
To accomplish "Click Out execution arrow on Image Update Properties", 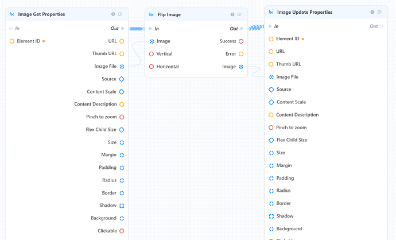I will (382, 26).
